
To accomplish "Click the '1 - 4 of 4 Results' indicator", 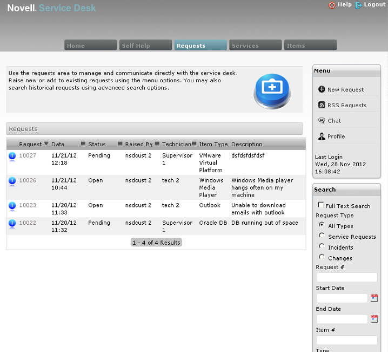I will 156,243.
